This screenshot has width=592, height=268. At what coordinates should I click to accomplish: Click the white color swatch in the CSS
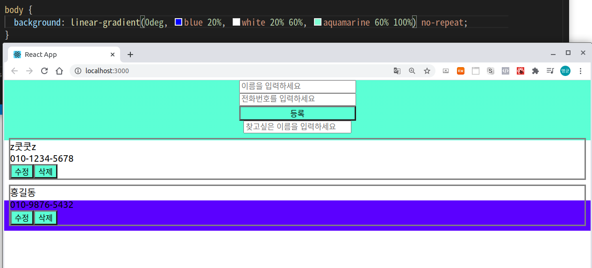236,22
